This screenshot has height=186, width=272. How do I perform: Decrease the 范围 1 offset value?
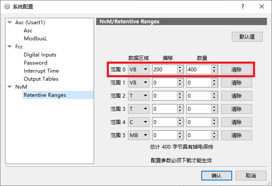pyautogui.click(x=180, y=85)
